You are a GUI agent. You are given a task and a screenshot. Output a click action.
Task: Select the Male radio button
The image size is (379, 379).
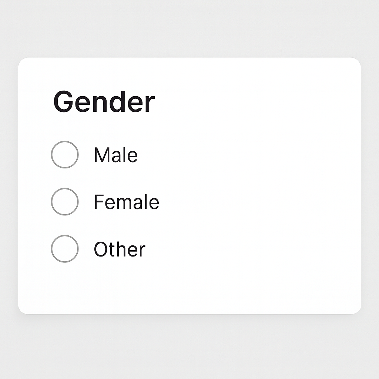click(65, 155)
